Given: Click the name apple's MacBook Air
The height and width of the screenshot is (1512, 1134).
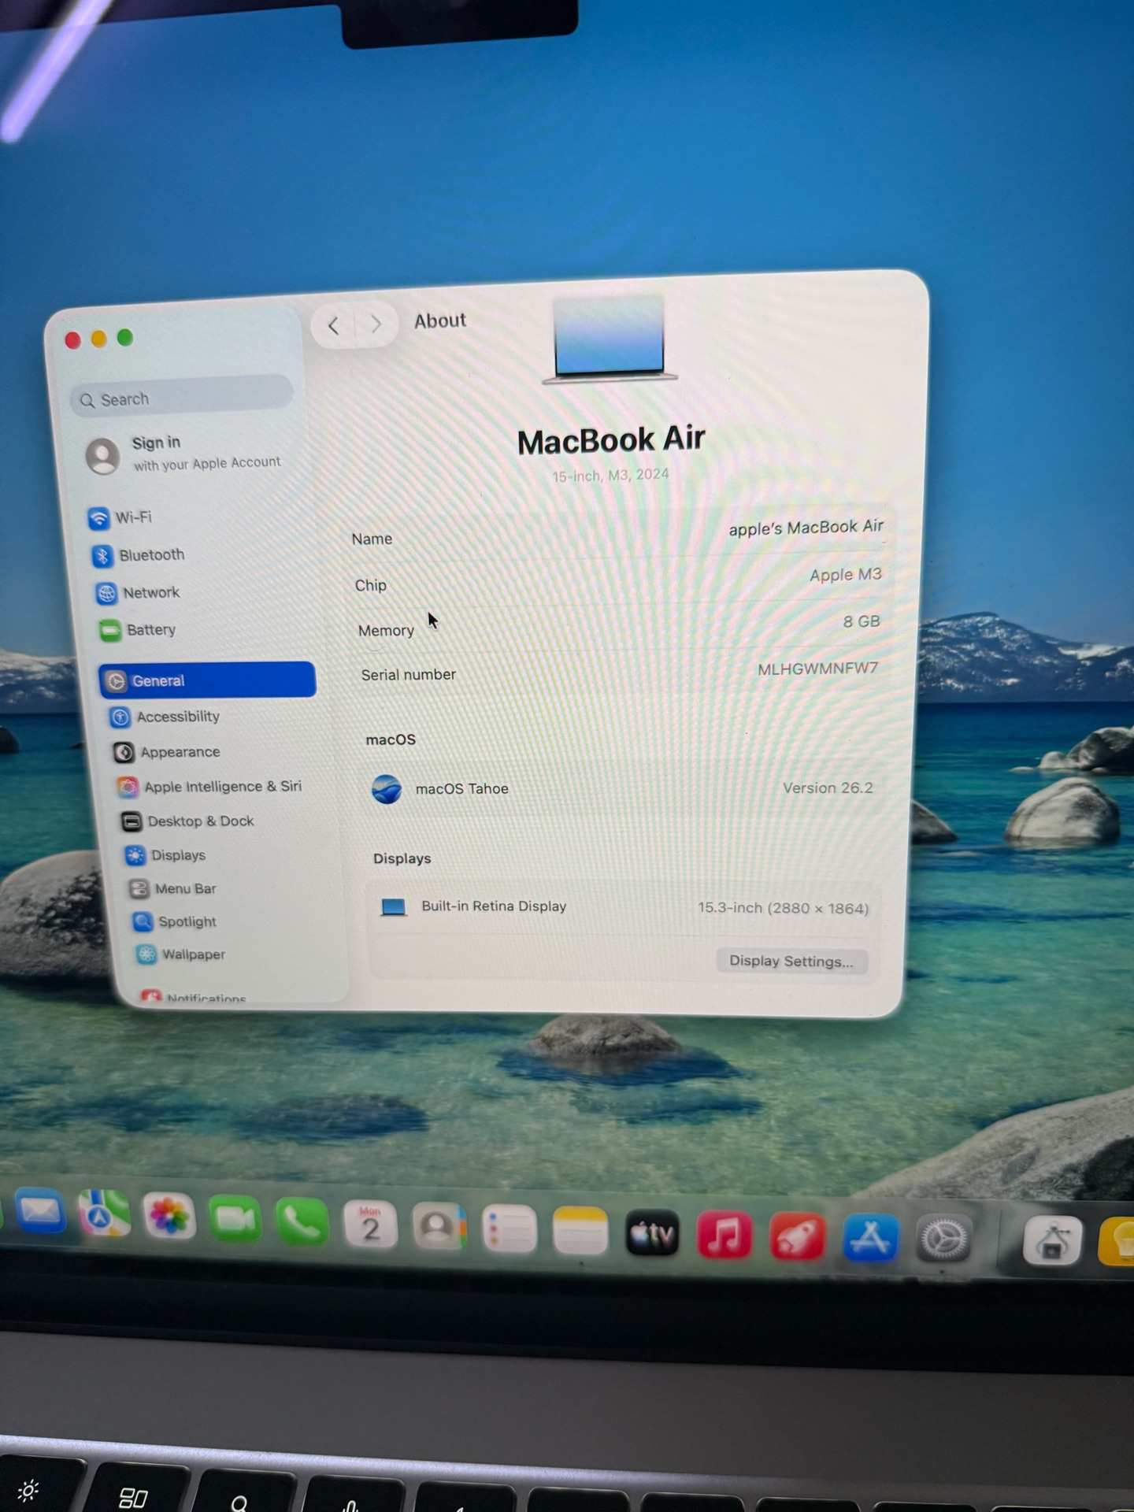Looking at the screenshot, I should [806, 528].
